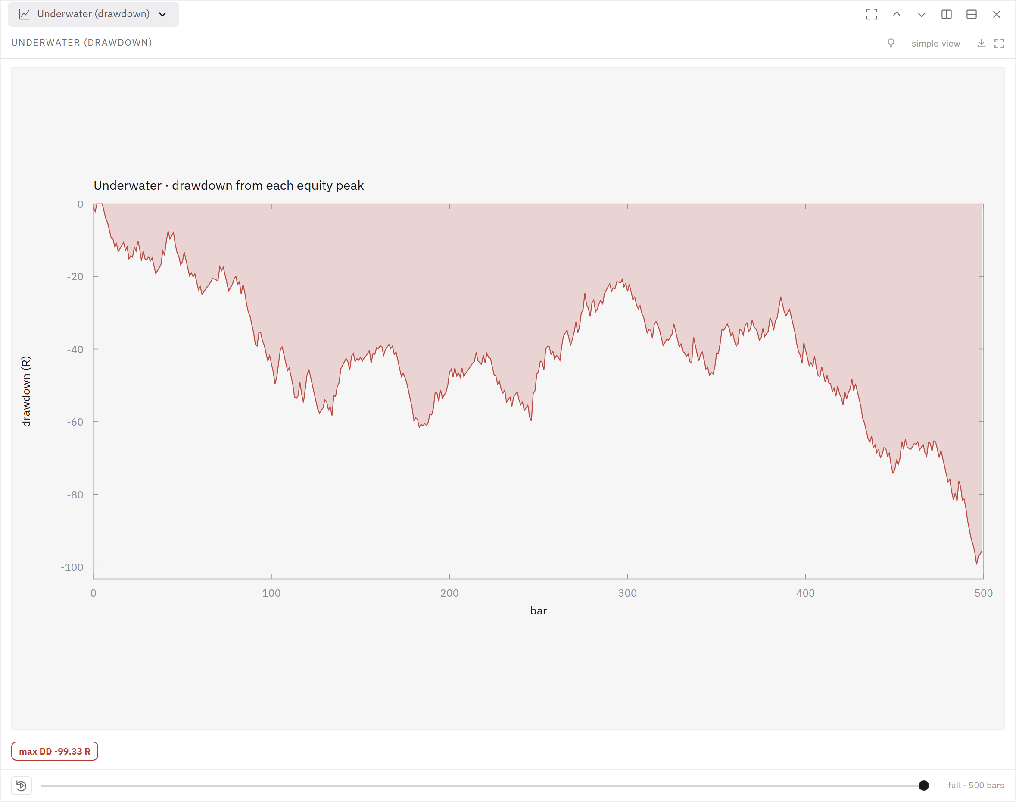The height and width of the screenshot is (802, 1016).
Task: Click the -100 y-axis tick label
Action: (x=72, y=567)
